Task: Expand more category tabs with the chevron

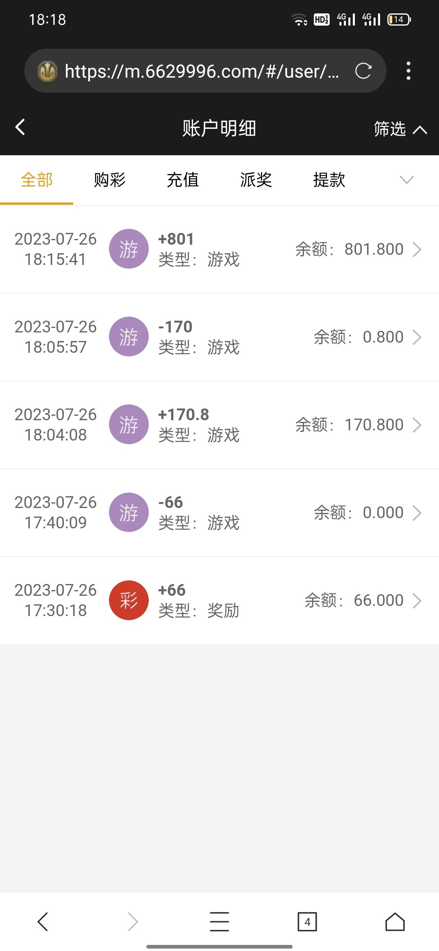Action: pos(406,180)
